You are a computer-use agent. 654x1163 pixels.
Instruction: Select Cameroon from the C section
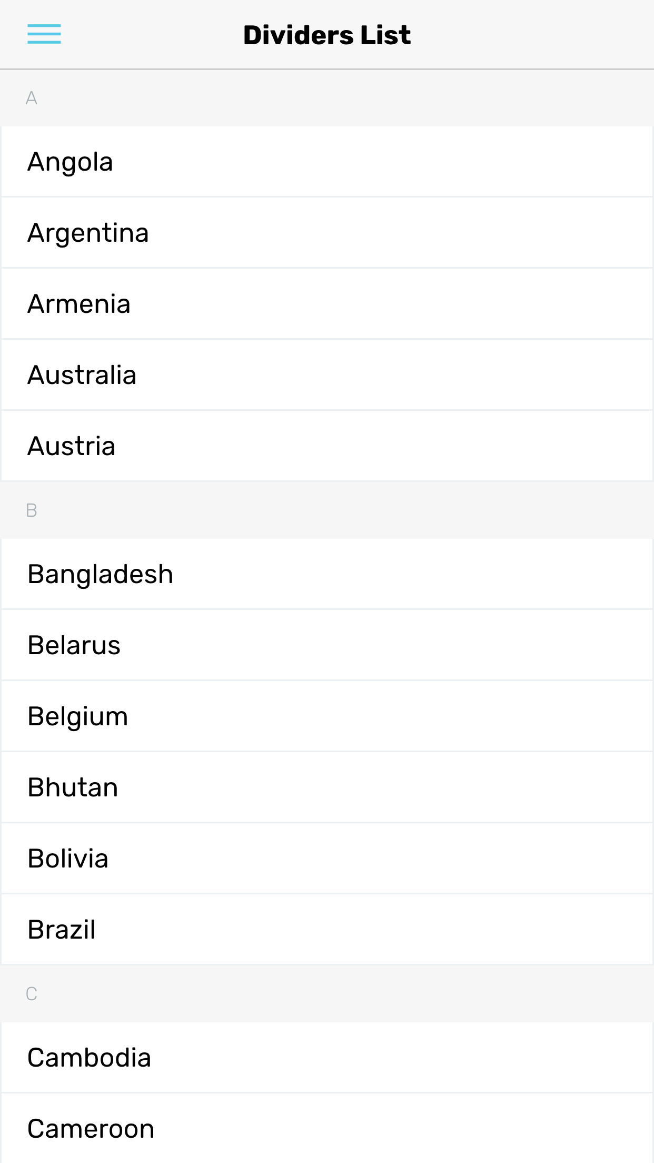pyautogui.click(x=326, y=1129)
